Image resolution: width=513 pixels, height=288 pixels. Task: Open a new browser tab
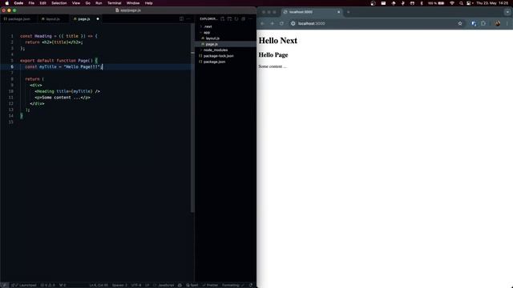pos(348,12)
